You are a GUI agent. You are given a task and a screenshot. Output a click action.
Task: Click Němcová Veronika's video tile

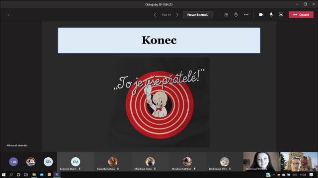pyautogui.click(x=261, y=162)
